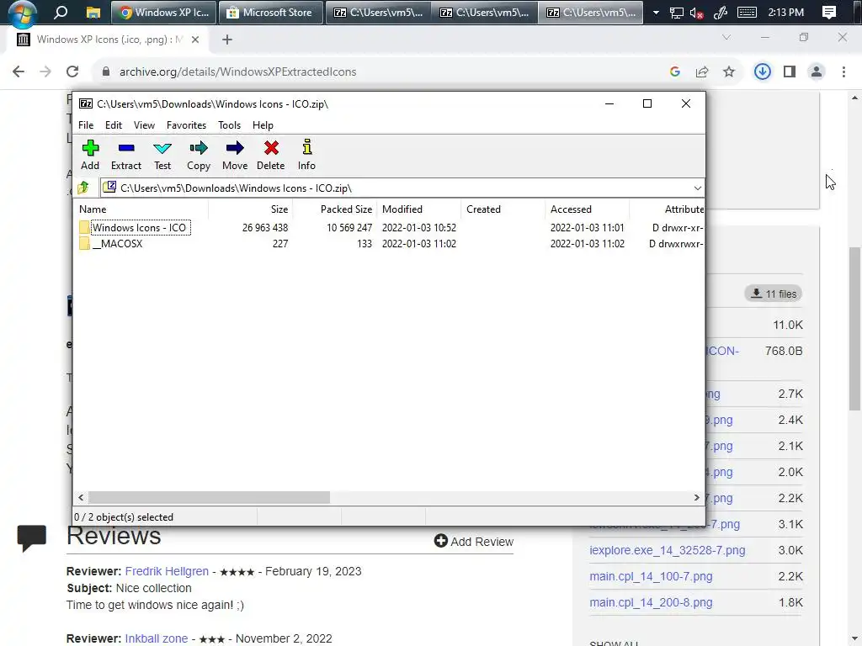Click the share page icon in address bar
This screenshot has width=862, height=646.
click(x=702, y=71)
